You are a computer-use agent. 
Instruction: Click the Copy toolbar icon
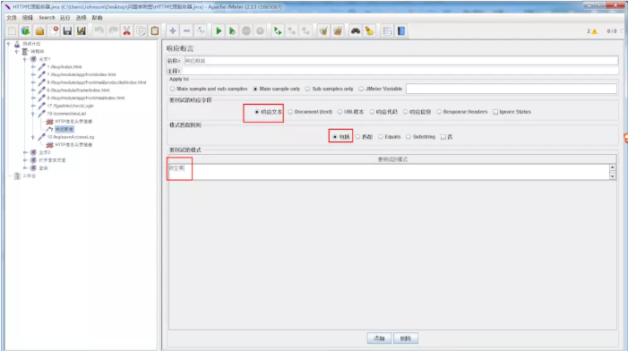coord(141,30)
